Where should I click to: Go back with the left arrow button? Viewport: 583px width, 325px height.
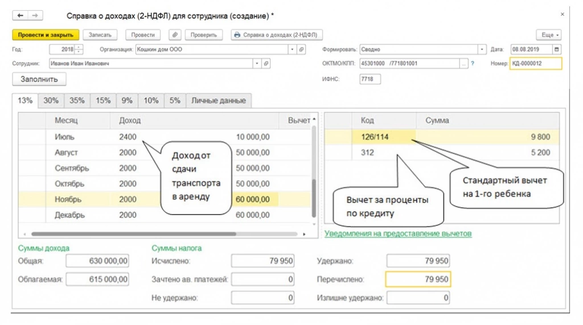(x=20, y=15)
